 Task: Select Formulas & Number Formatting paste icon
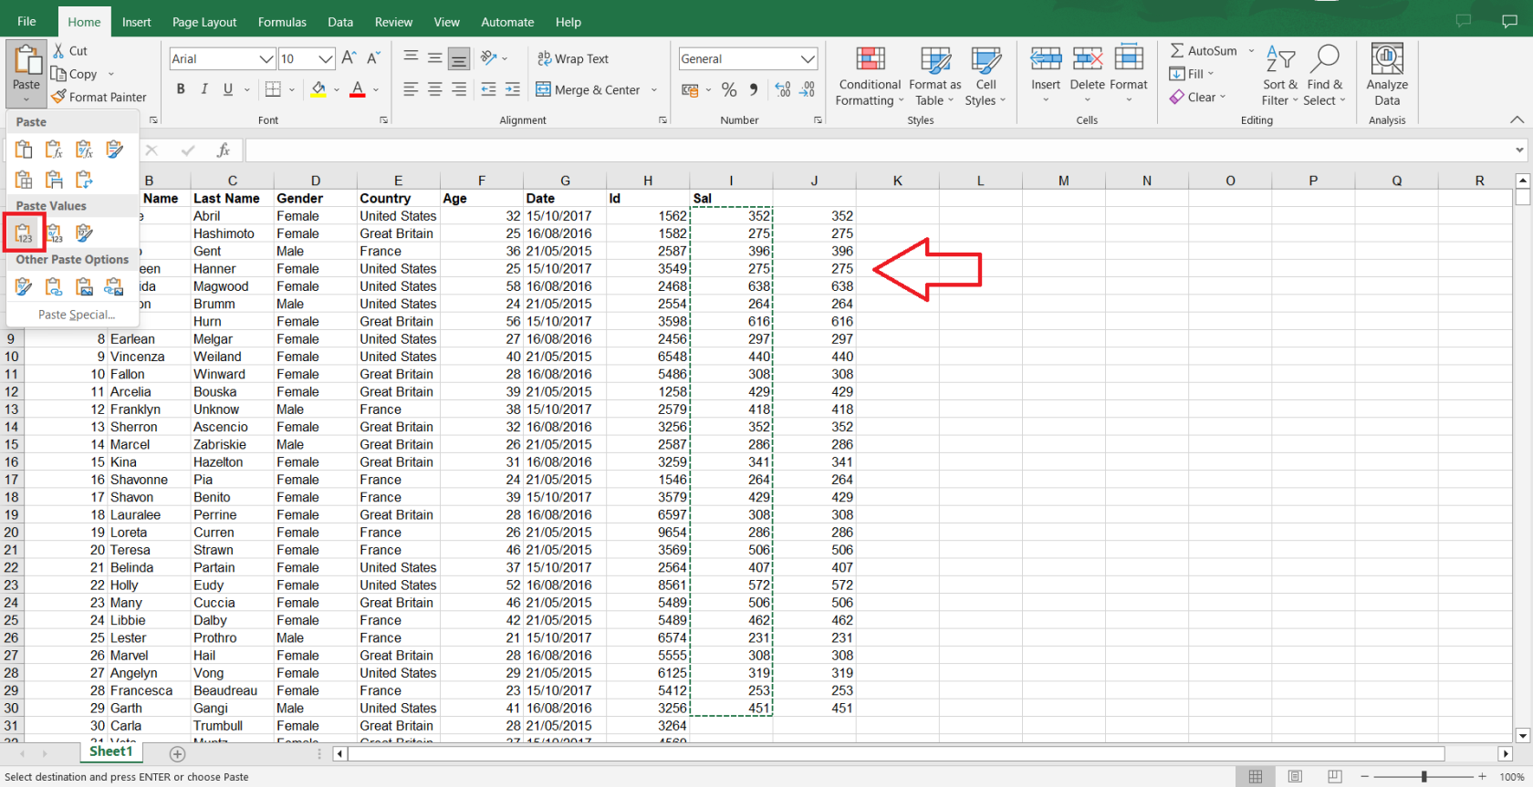point(85,149)
